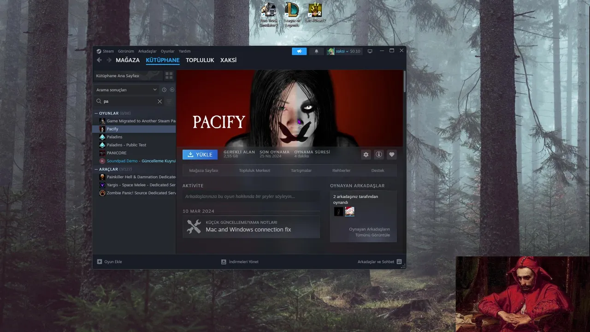This screenshot has height=332, width=590.
Task: Show ready-to-play games filter icon
Action: coord(172,90)
